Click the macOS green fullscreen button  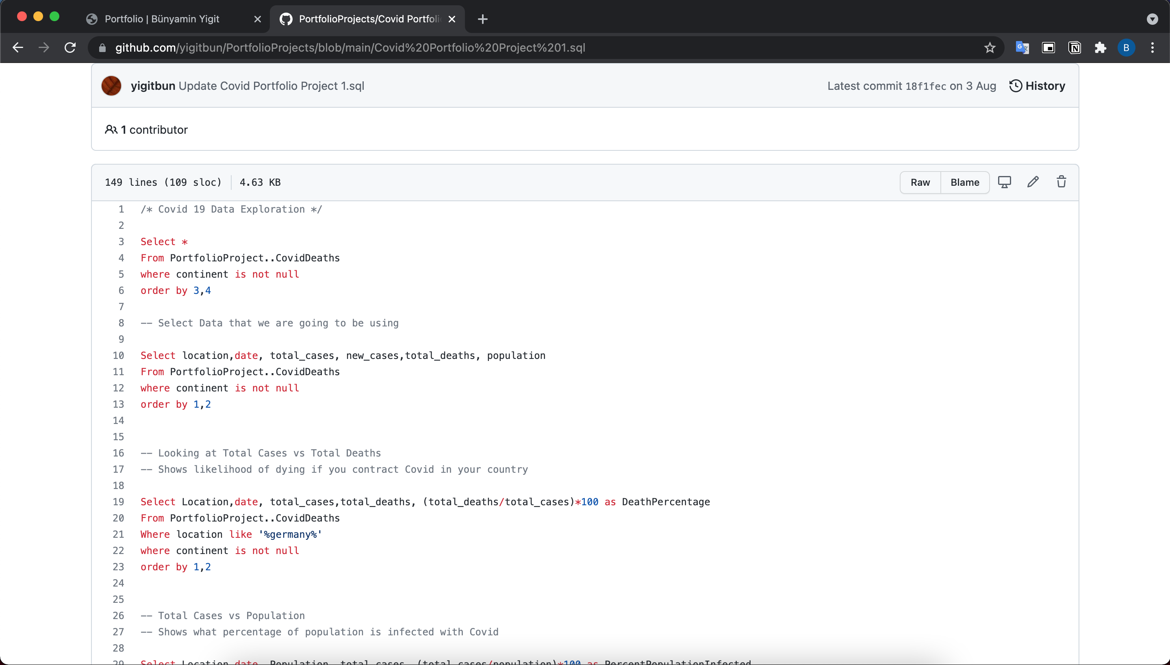pyautogui.click(x=54, y=16)
